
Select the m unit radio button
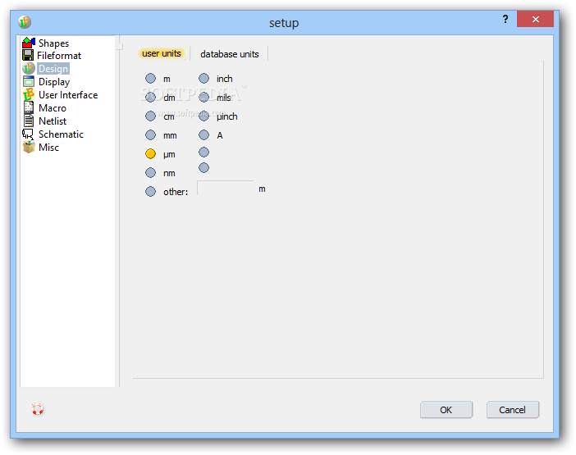(x=150, y=78)
